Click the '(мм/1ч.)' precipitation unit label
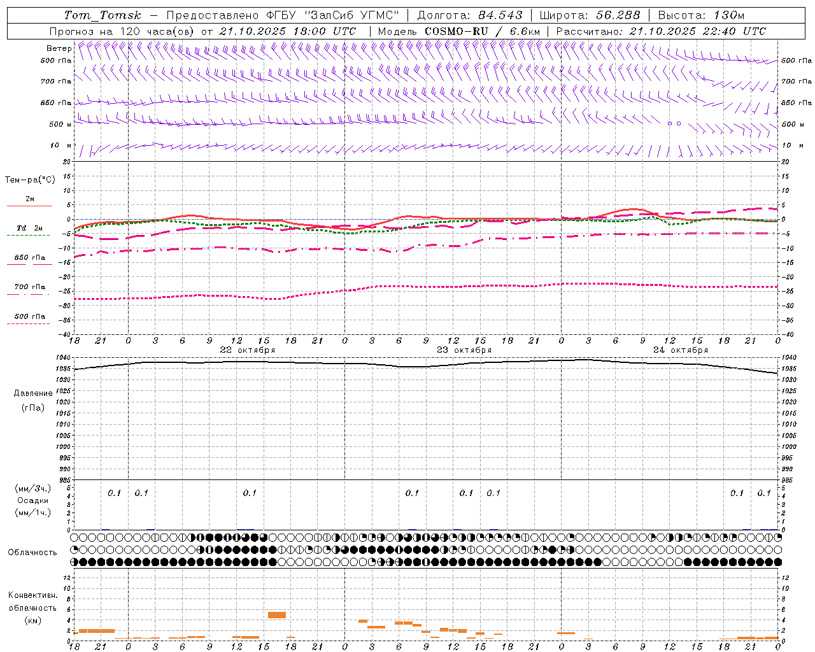The width and height of the screenshot is (815, 652). coord(33,513)
